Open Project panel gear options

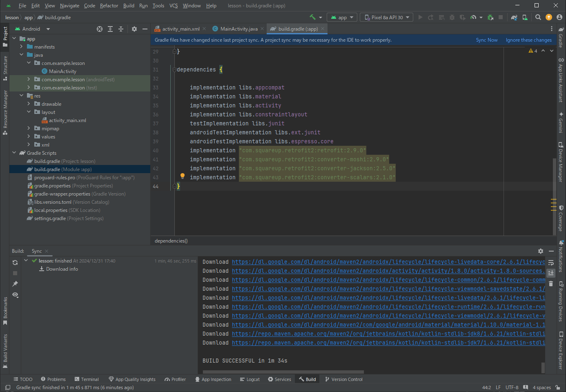[134, 29]
